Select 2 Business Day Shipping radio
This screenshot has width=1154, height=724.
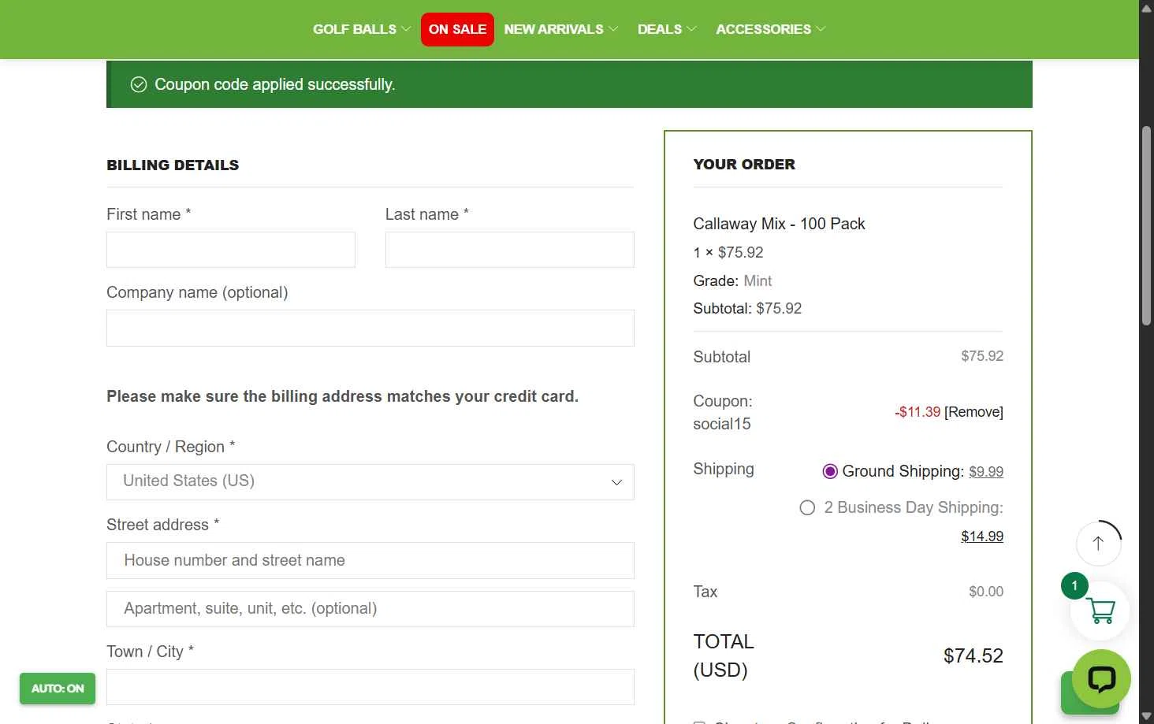click(807, 507)
